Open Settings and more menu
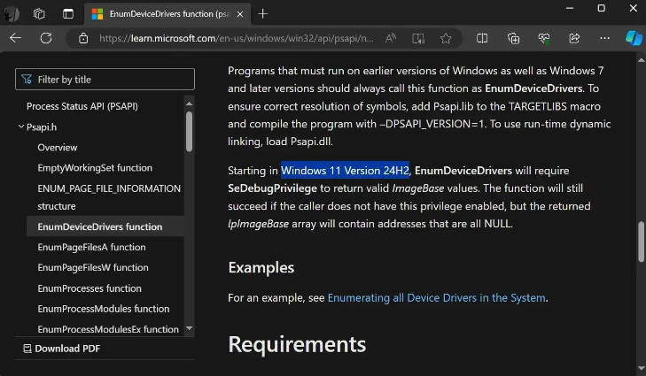The width and height of the screenshot is (646, 376). click(605, 38)
